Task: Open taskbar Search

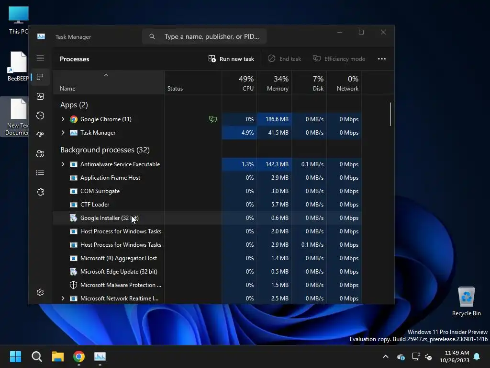Action: point(36,356)
